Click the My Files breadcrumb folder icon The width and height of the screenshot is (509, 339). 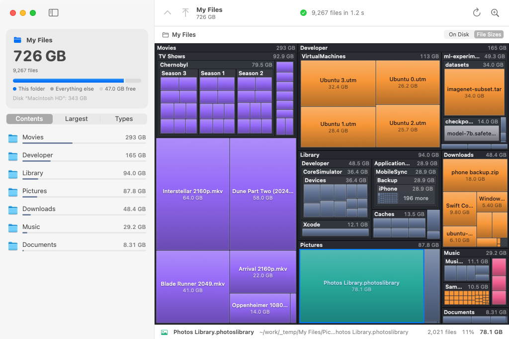click(x=166, y=35)
